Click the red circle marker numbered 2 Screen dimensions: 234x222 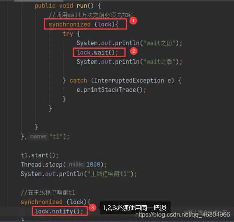coord(134,51)
